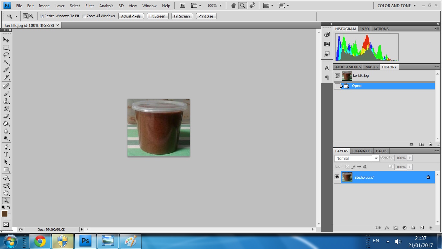Switch to the Channels tab
This screenshot has width=442, height=249.
point(361,151)
